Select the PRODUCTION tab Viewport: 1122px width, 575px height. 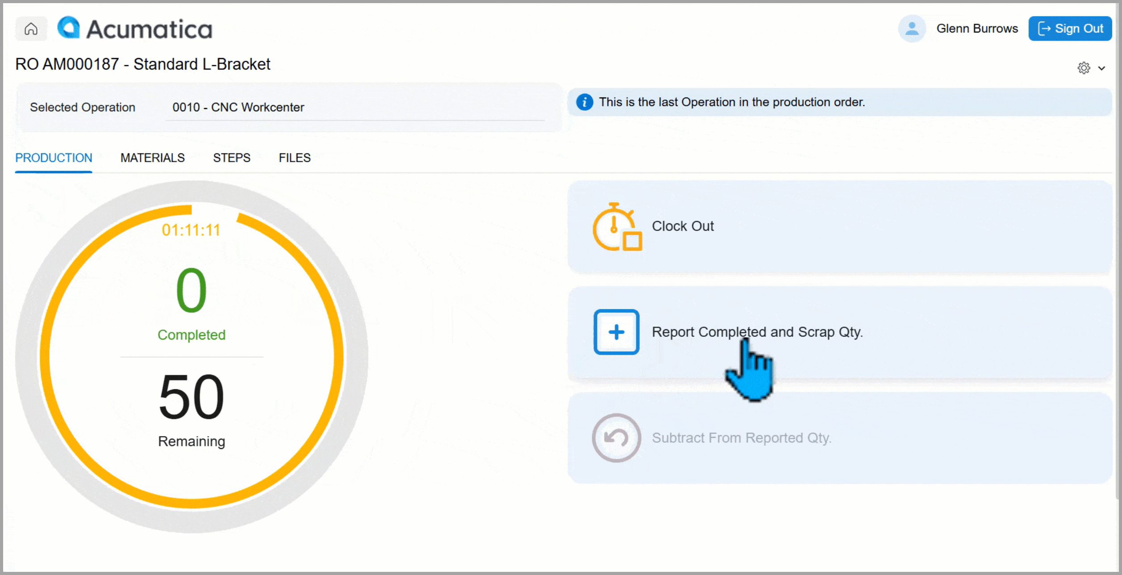(x=54, y=158)
